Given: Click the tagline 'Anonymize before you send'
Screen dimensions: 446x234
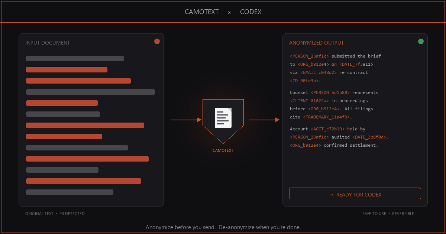Looking at the screenshot, I should pyautogui.click(x=180, y=227).
